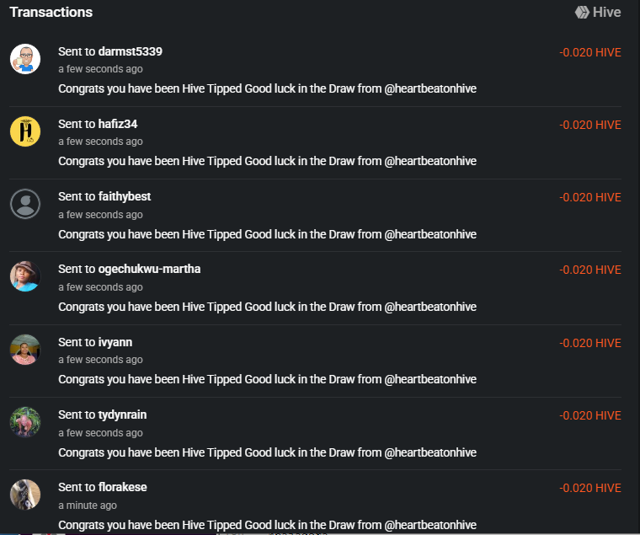The width and height of the screenshot is (640, 535).
Task: Click hafiz34's yellow avatar icon
Action: click(x=25, y=131)
